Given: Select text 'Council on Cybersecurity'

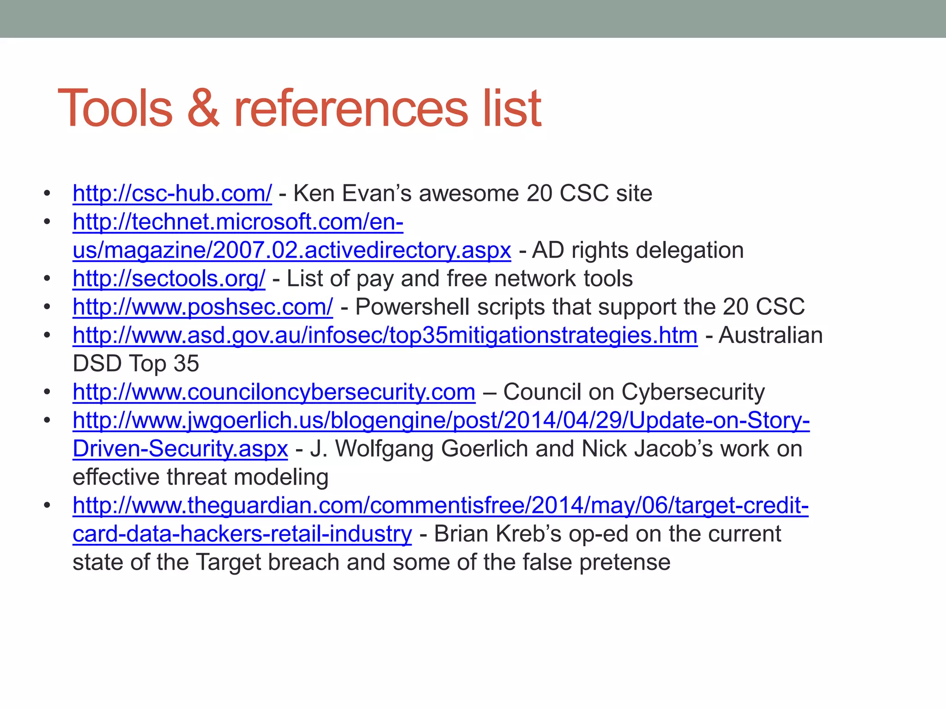Looking at the screenshot, I should (634, 392).
